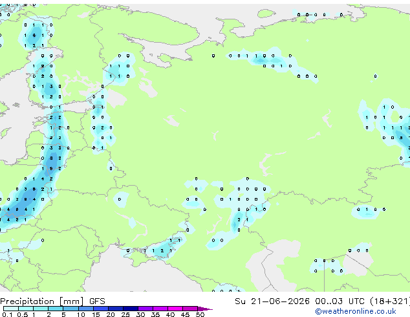Image resolution: width=410 pixels, height=317 pixels.
Task: Pick the 45–50 mm legend color swatch
Action: click(x=190, y=309)
